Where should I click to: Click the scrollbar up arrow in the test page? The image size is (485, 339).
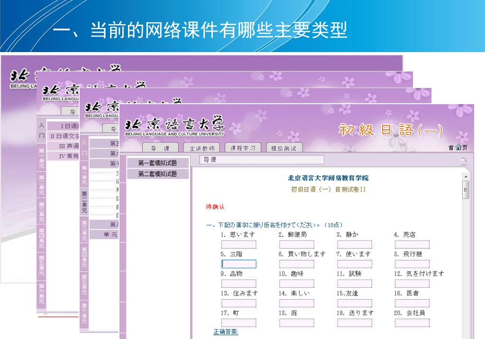tap(466, 177)
